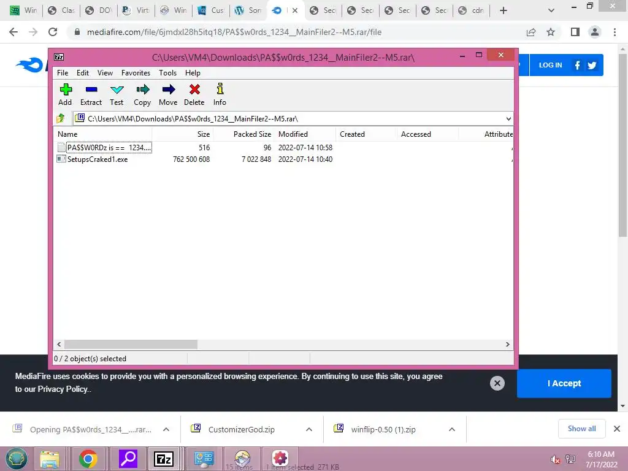Image resolution: width=628 pixels, height=471 pixels.
Task: Close the active MediaFire tab
Action: 295,10
